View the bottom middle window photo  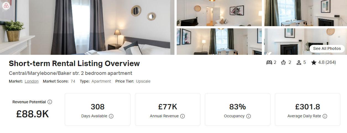tap(219, 42)
